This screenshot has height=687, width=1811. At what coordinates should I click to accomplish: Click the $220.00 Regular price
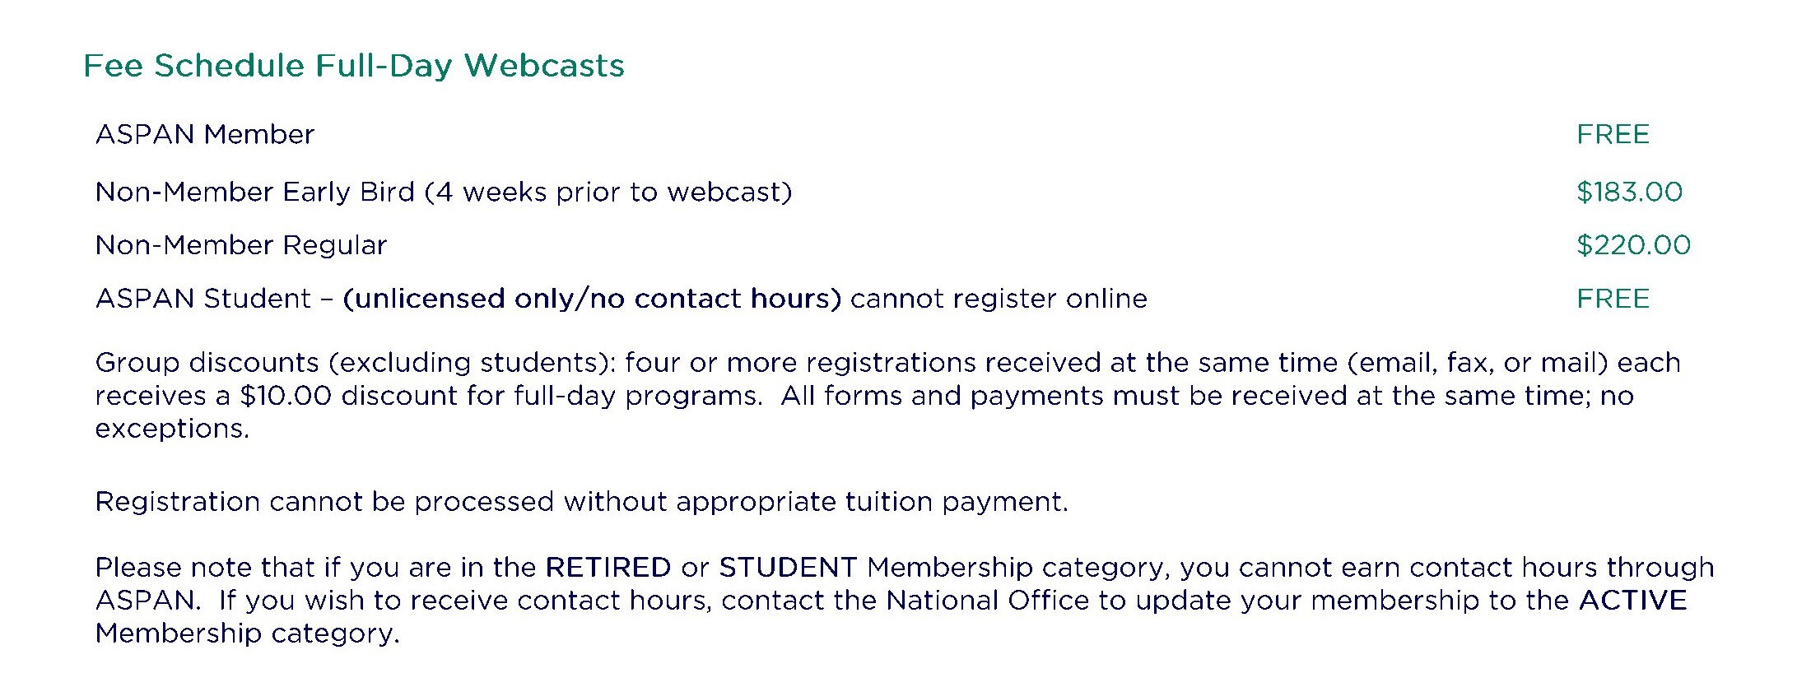[1634, 245]
